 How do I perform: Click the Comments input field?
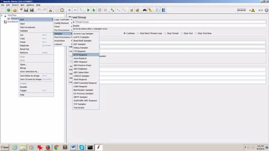pyautogui.click(x=173, y=26)
